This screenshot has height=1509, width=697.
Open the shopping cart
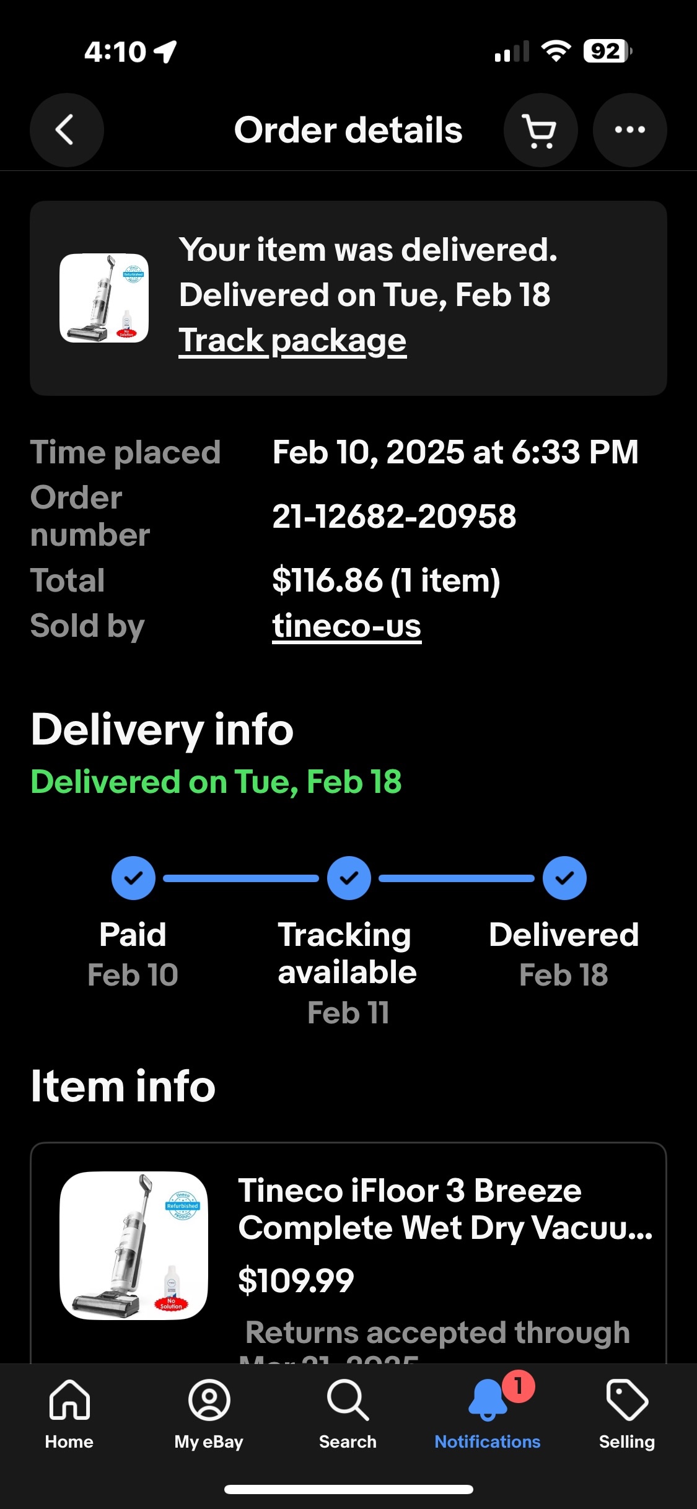(x=540, y=130)
